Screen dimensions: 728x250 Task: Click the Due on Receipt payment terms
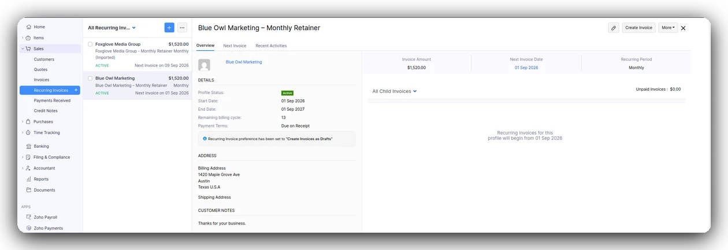pyautogui.click(x=295, y=126)
